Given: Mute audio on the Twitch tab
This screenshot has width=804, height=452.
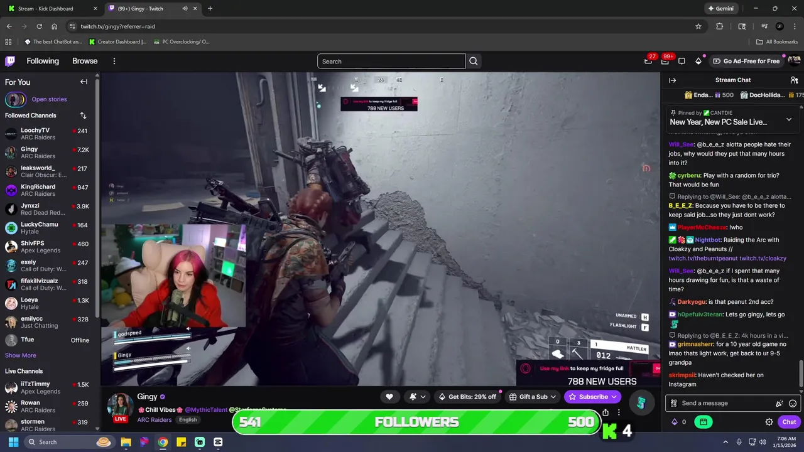Looking at the screenshot, I should point(185,9).
